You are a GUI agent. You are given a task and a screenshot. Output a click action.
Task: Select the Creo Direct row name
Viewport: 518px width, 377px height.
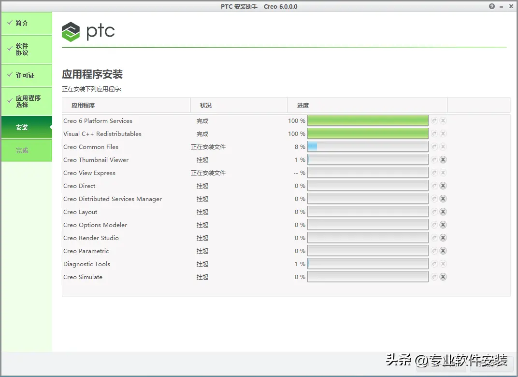(x=79, y=186)
